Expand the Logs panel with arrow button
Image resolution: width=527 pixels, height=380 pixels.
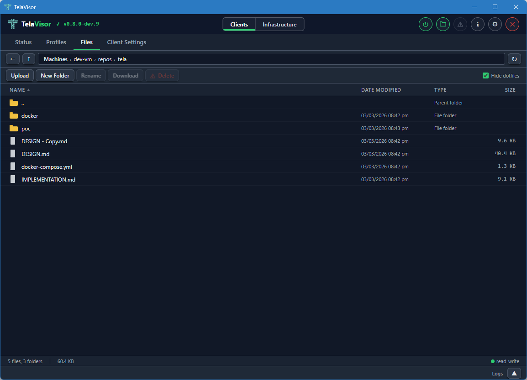pyautogui.click(x=514, y=373)
